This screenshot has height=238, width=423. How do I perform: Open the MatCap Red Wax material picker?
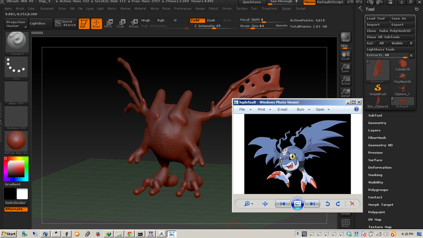click(17, 143)
